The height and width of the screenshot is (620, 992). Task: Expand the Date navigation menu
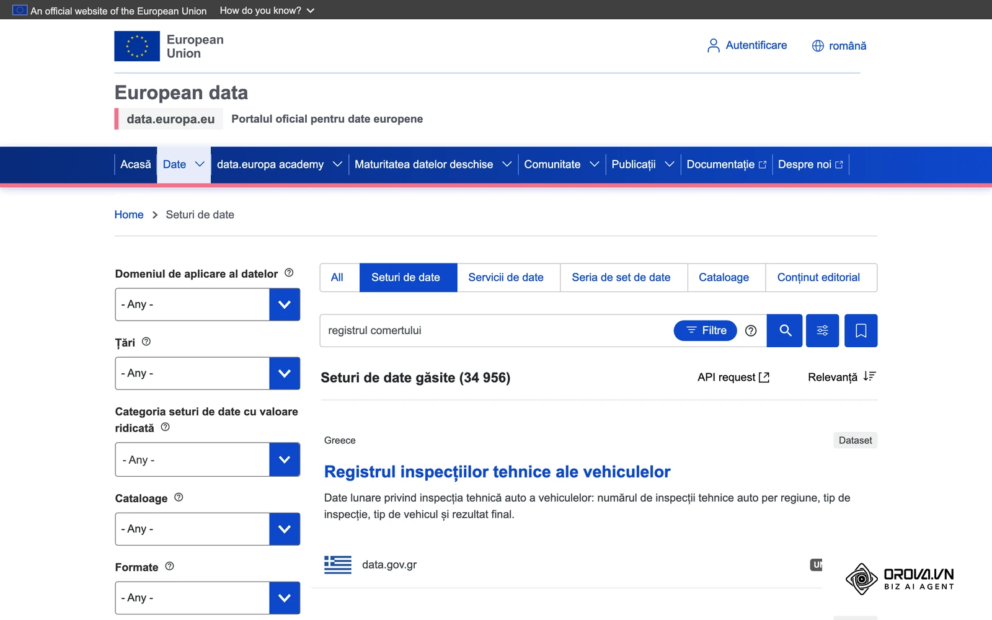184,164
